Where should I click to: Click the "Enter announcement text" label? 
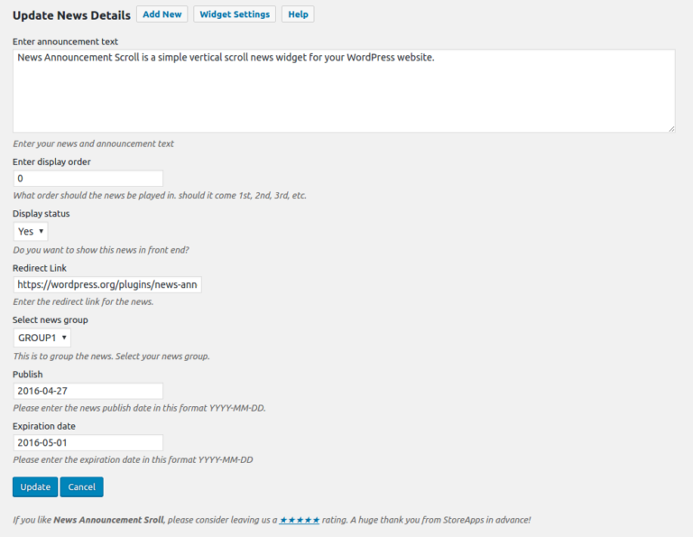coord(65,42)
